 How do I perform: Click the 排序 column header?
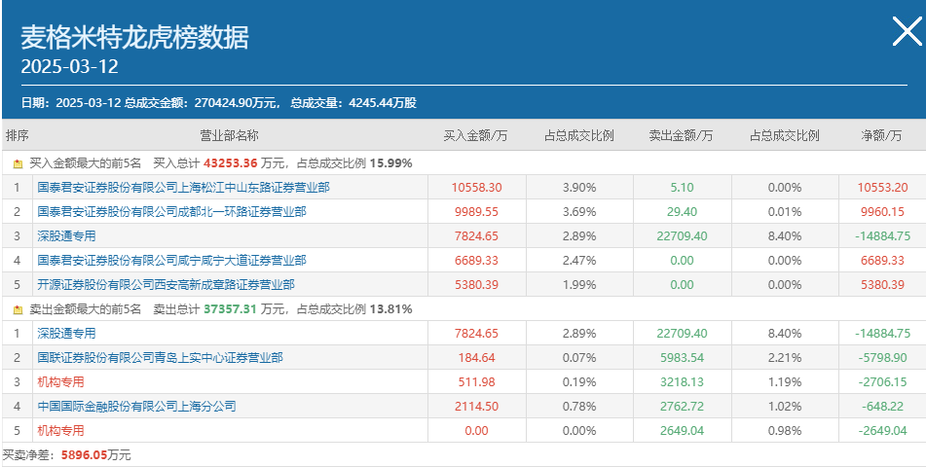[x=18, y=136]
